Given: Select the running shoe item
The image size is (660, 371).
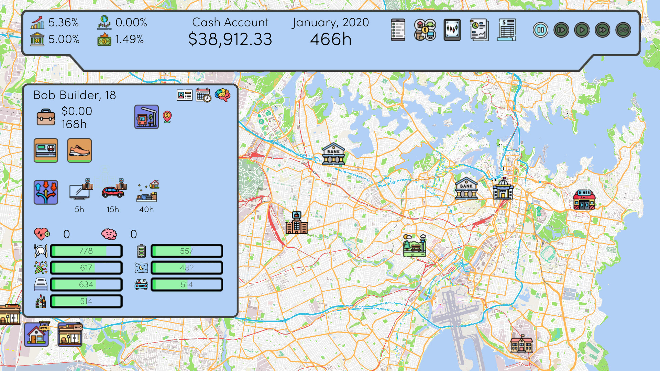Looking at the screenshot, I should pos(79,150).
